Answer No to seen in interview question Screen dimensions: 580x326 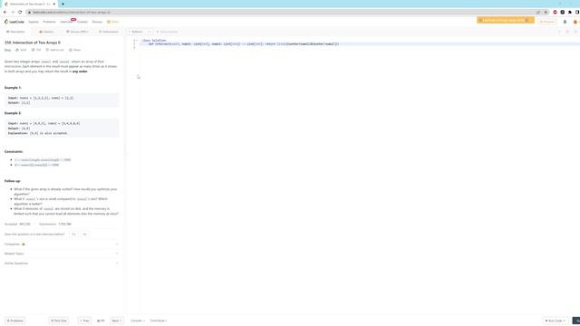(84, 235)
